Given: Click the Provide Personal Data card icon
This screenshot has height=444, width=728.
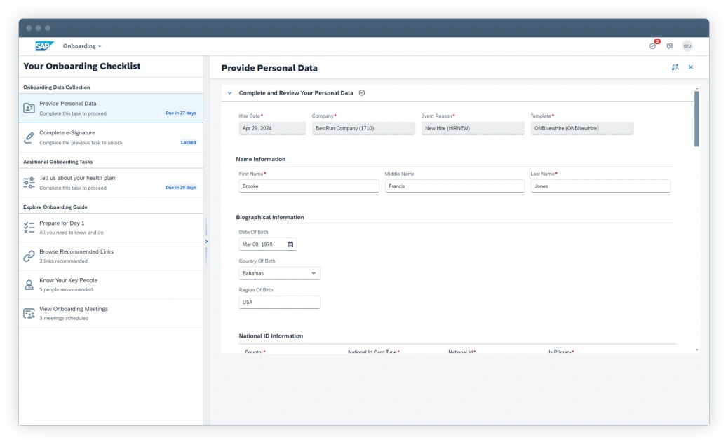Looking at the screenshot, I should pos(29,108).
